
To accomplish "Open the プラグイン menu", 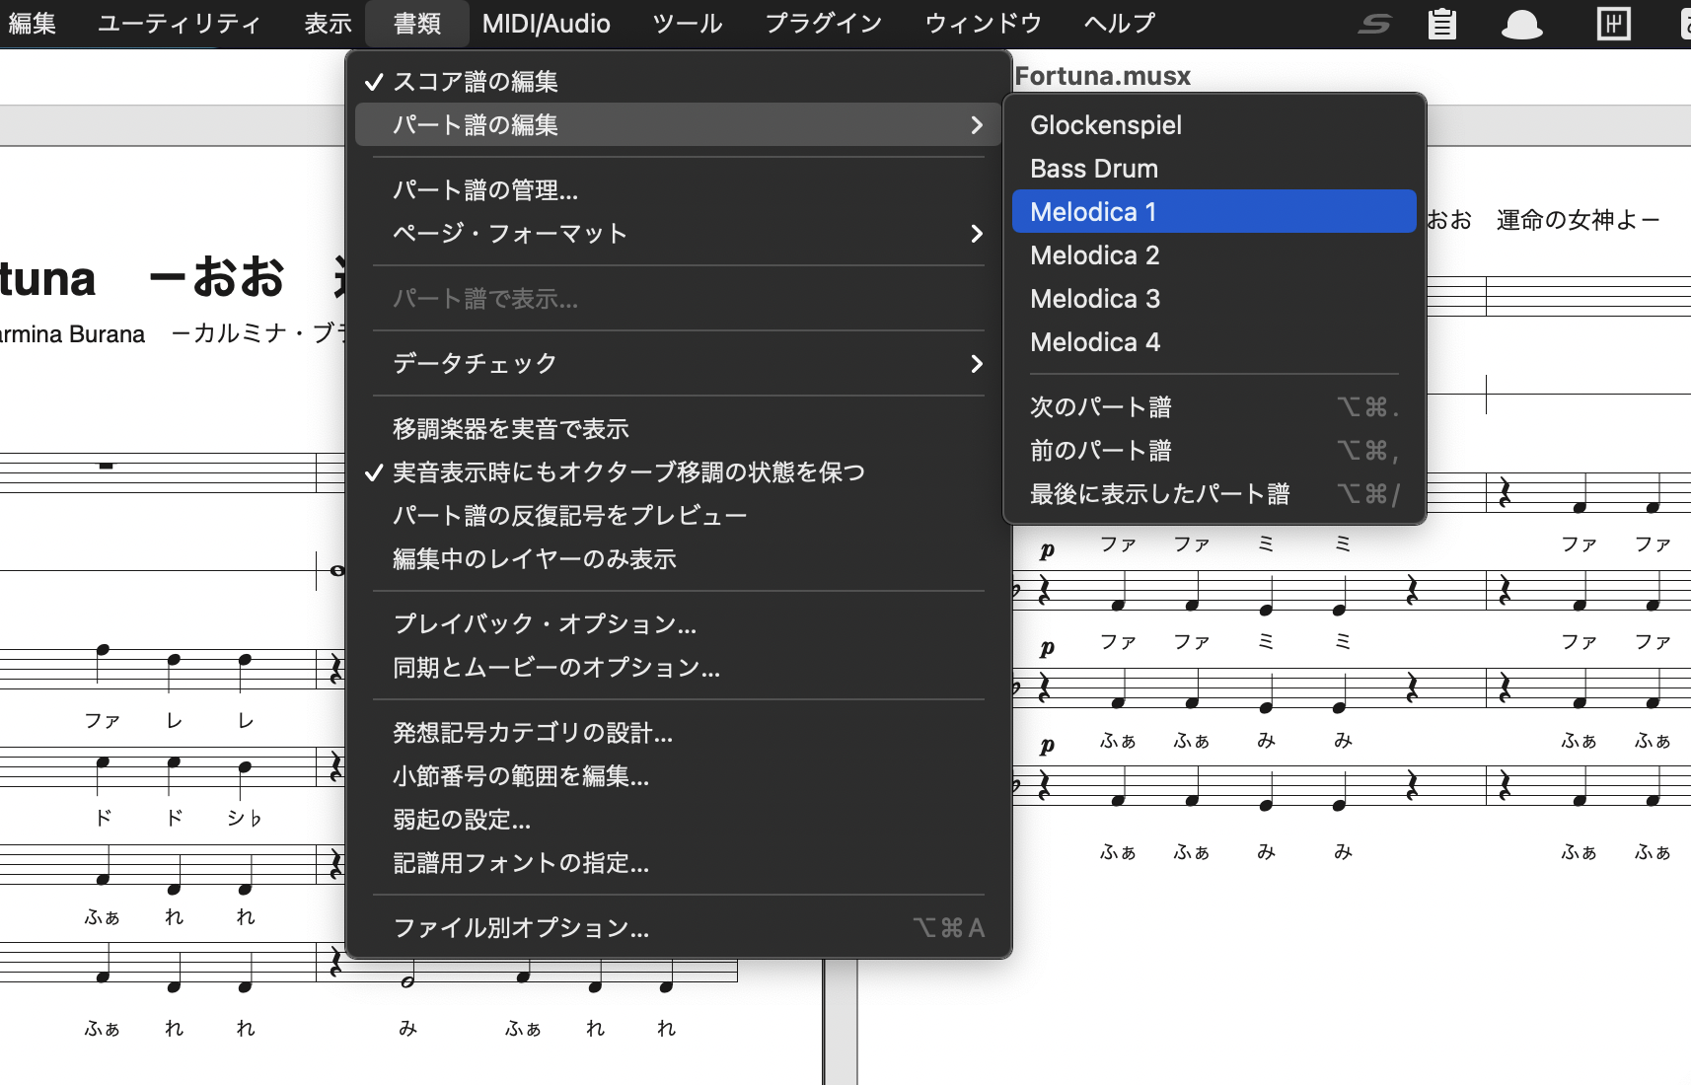I will tap(825, 24).
